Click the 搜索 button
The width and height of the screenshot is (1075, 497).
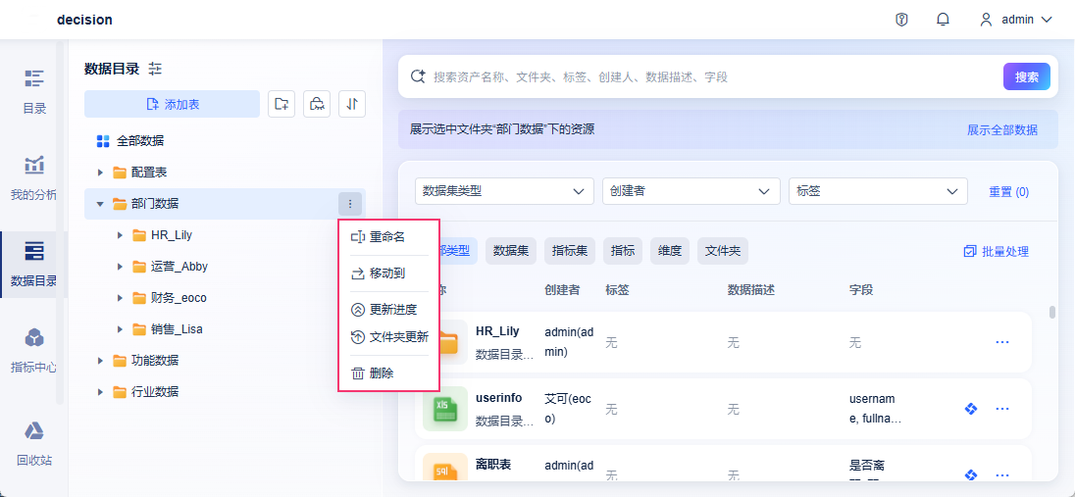tap(1026, 76)
